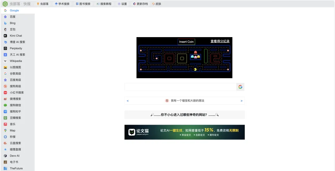Switch to Kimi Chat search

(16, 36)
